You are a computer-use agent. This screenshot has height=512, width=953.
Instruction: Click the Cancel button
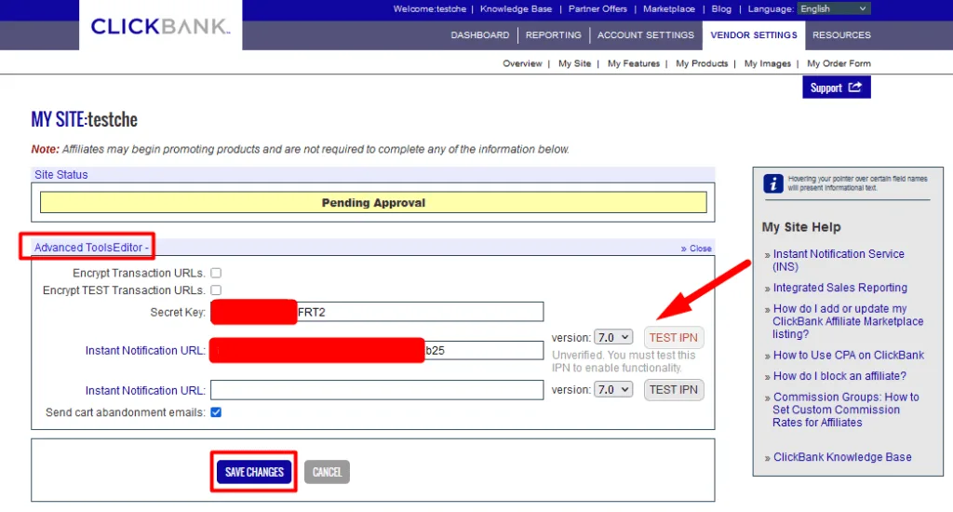pyautogui.click(x=327, y=472)
